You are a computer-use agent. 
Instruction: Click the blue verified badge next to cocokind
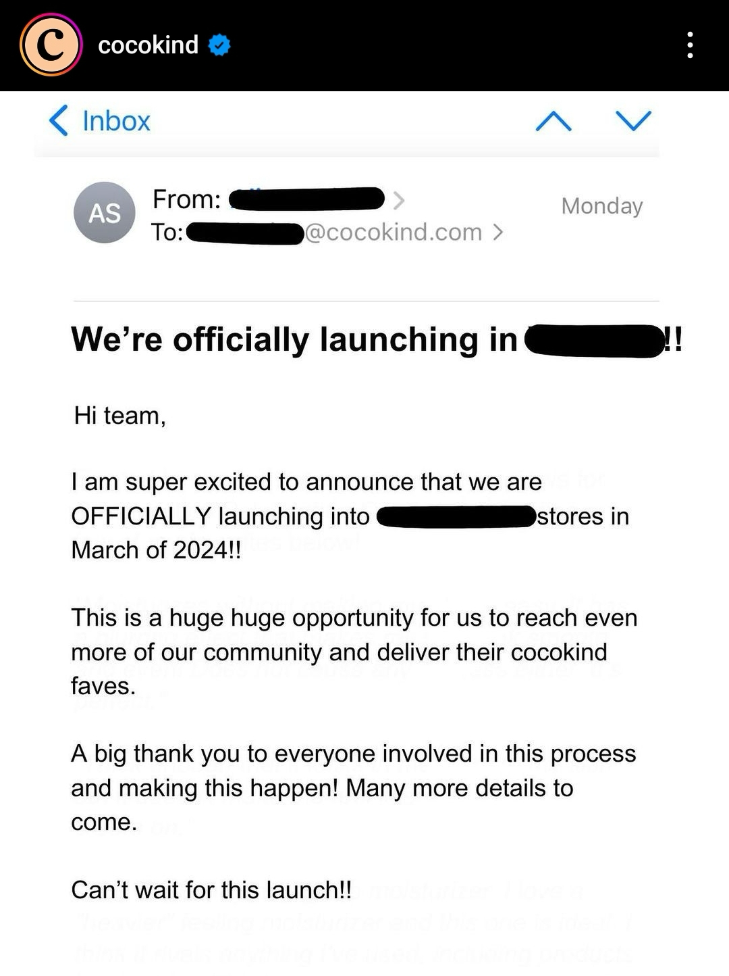coord(219,45)
